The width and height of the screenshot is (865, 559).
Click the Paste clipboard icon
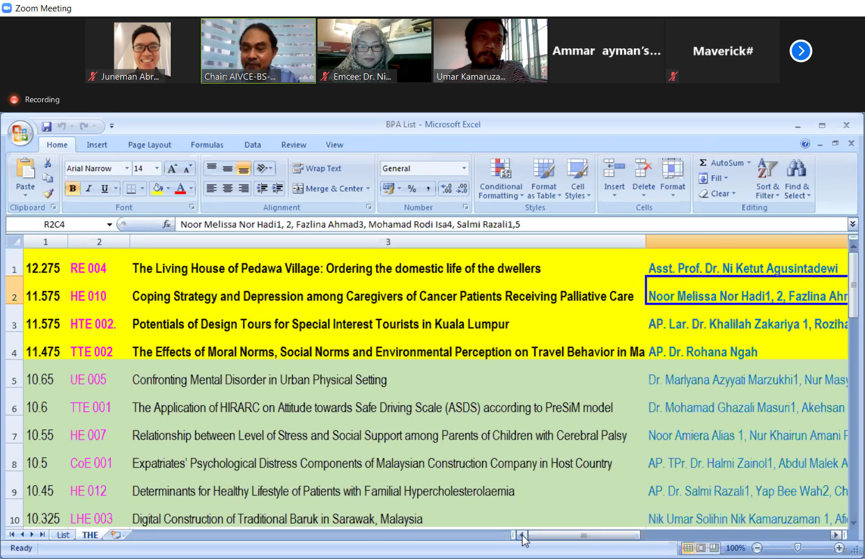(x=25, y=169)
